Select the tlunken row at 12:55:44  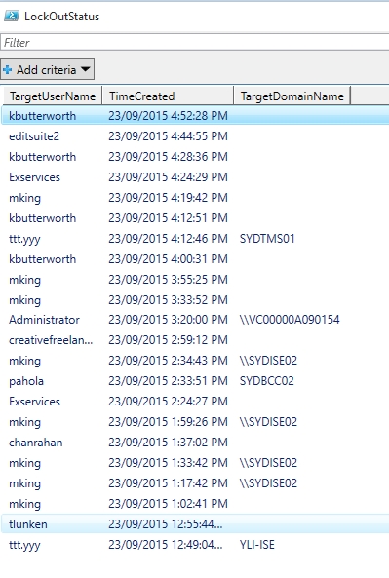pyautogui.click(x=195, y=524)
